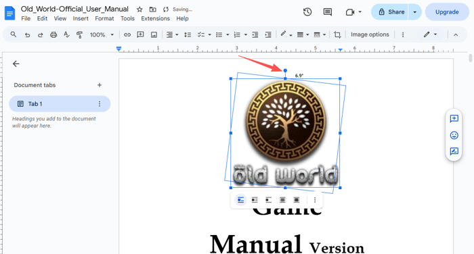
Task: Click the redo arrow in toolbar
Action: coord(40,34)
